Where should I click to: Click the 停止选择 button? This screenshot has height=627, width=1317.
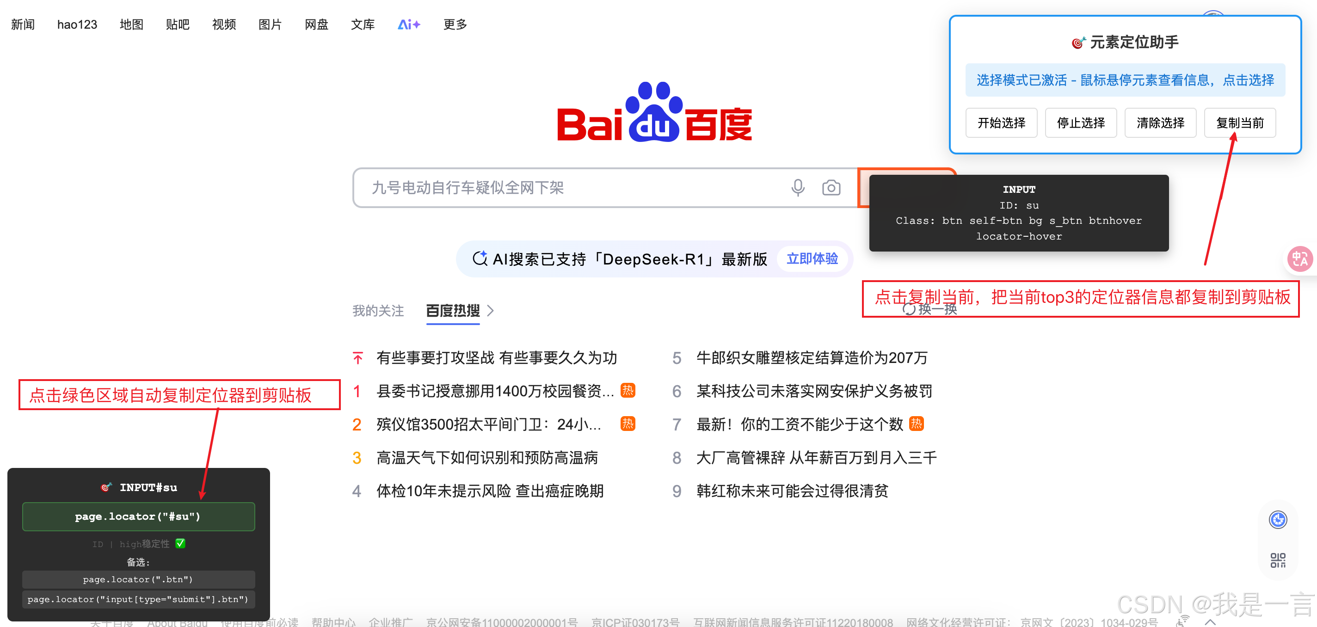[1081, 123]
